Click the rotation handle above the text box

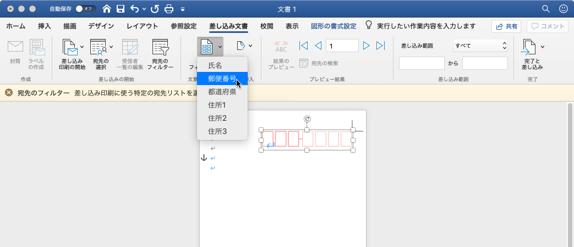[307, 119]
